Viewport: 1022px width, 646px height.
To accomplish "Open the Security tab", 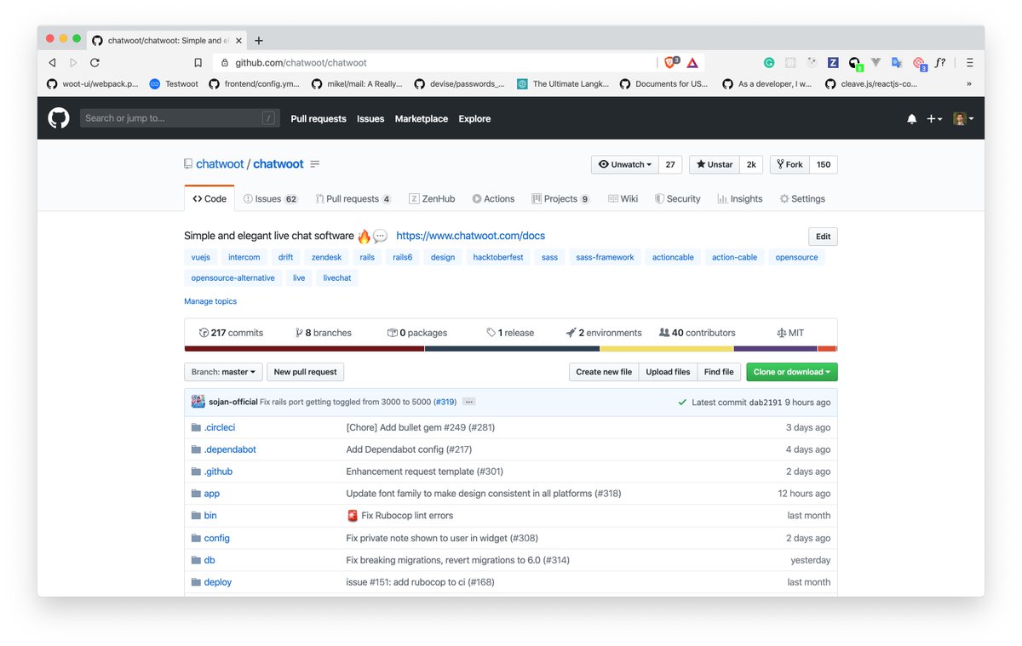I will [677, 199].
